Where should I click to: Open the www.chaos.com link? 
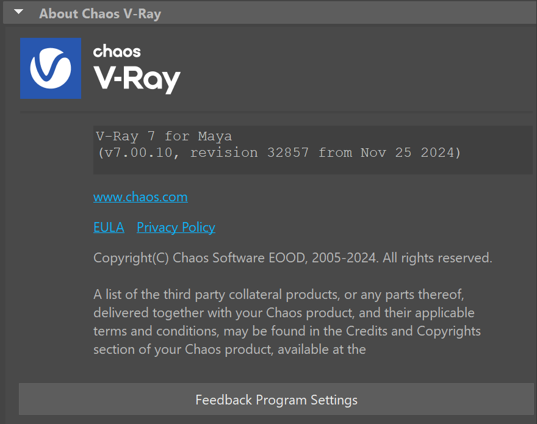click(x=140, y=197)
